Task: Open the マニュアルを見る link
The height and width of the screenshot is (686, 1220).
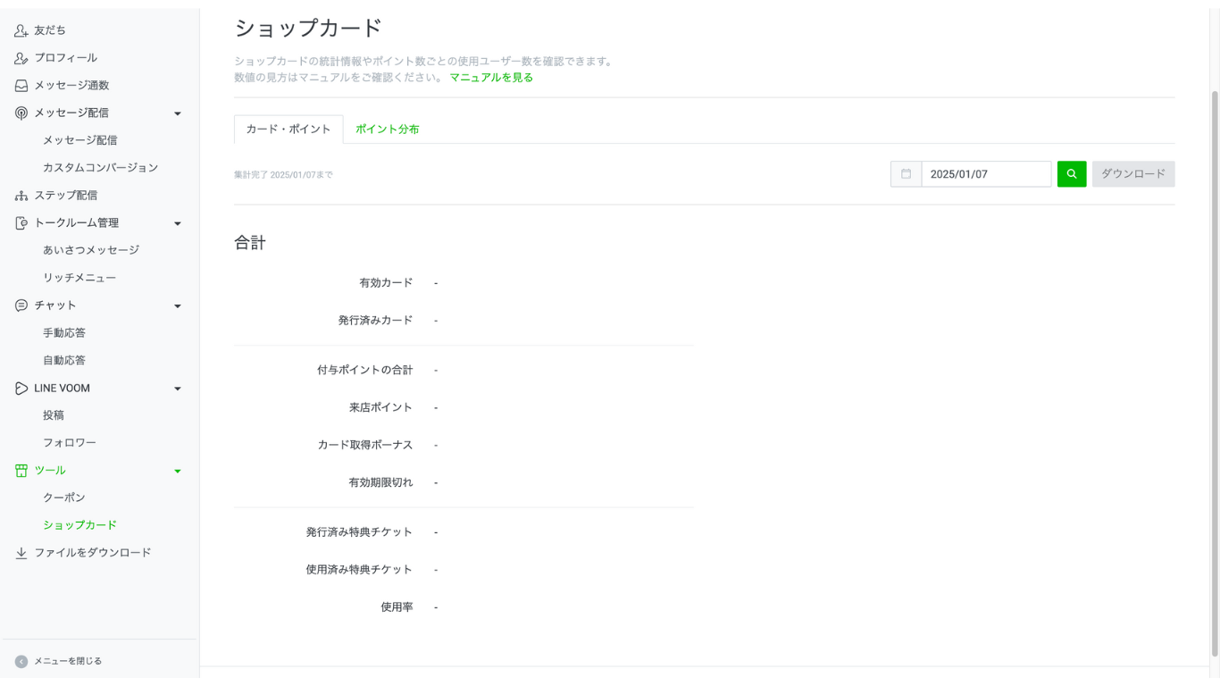Action: 491,78
